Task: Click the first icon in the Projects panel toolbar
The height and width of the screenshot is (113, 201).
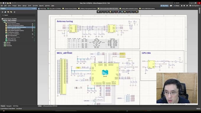Action: (x=2, y=12)
